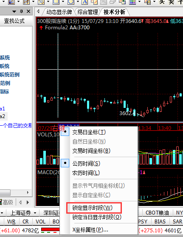This screenshot has height=237, width=183.
Task: Click the 查找公式 button
Action: [14, 21]
